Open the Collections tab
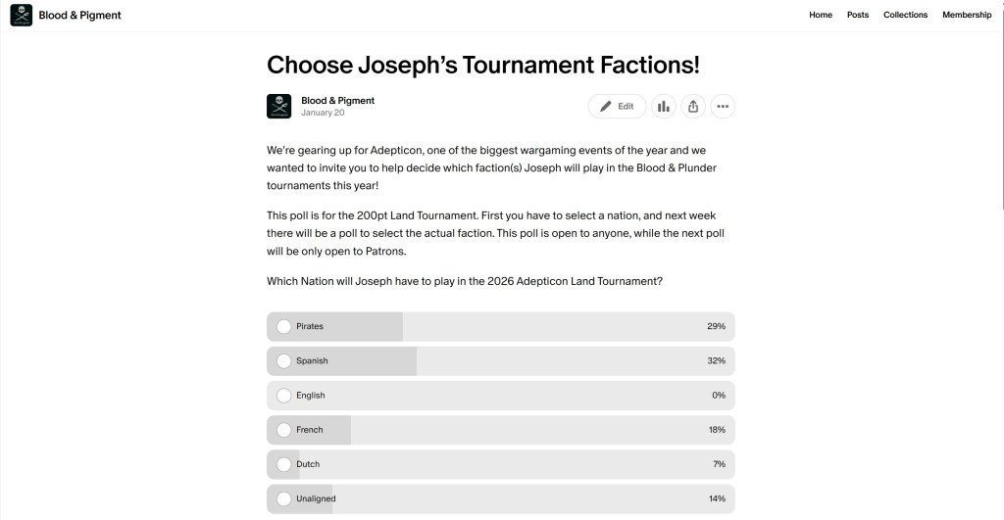 [905, 16]
